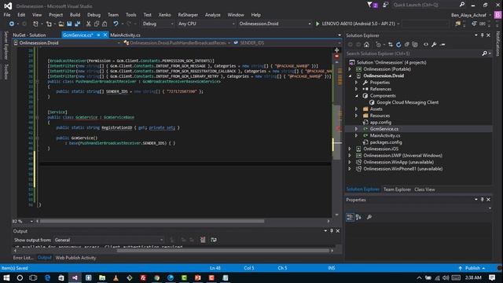Switch to the Class View tab
Viewport: 503px width, 283px height.
[x=424, y=189]
